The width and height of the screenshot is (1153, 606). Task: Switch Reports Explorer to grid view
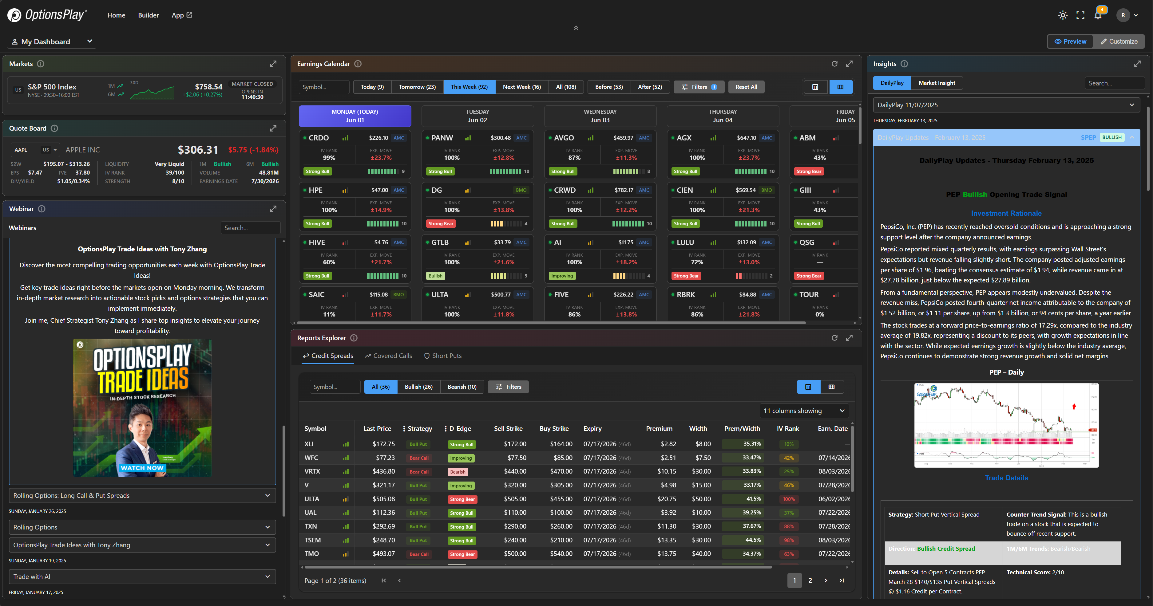pos(832,387)
